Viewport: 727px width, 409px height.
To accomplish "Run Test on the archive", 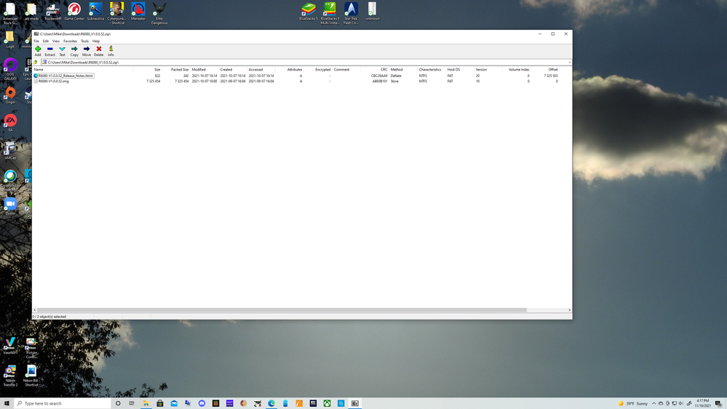I will coord(62,51).
